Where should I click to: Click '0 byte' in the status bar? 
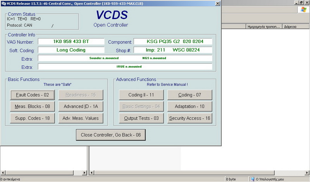[231, 179]
